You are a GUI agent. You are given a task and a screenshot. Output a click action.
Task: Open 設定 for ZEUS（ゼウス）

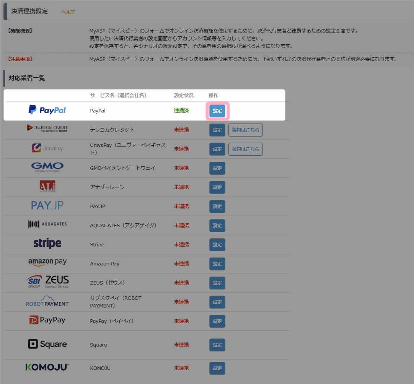pyautogui.click(x=217, y=283)
